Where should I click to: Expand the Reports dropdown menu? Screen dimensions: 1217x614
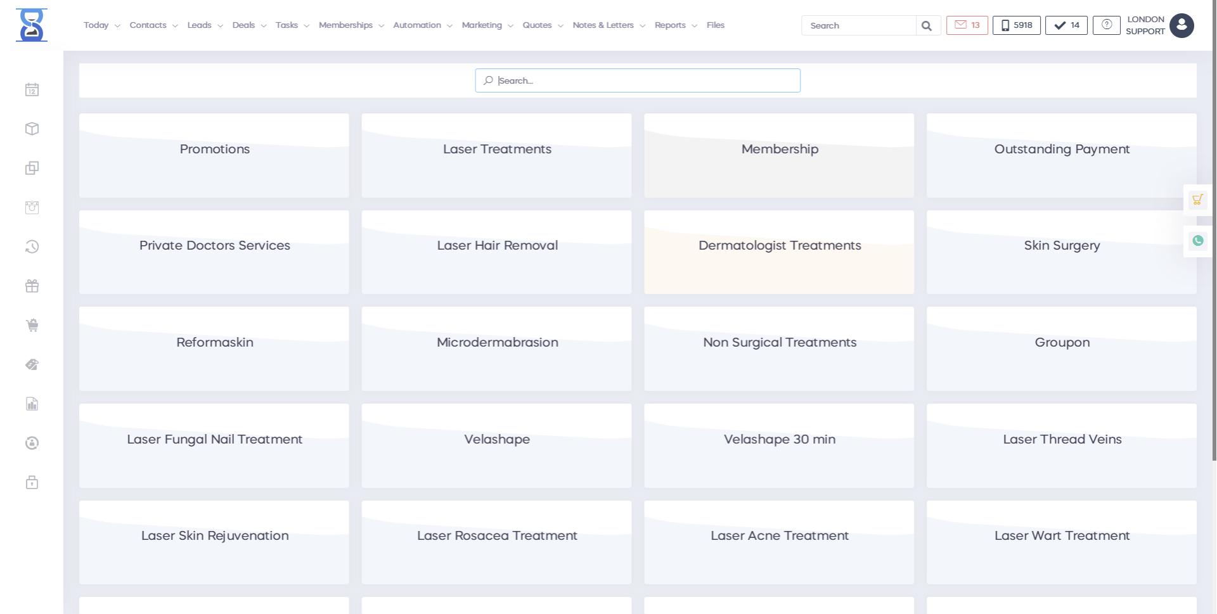(676, 25)
